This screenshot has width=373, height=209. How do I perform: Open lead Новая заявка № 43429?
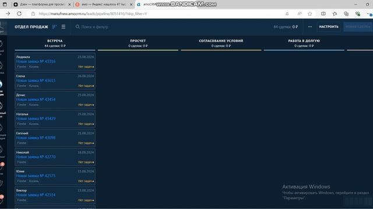(36, 118)
